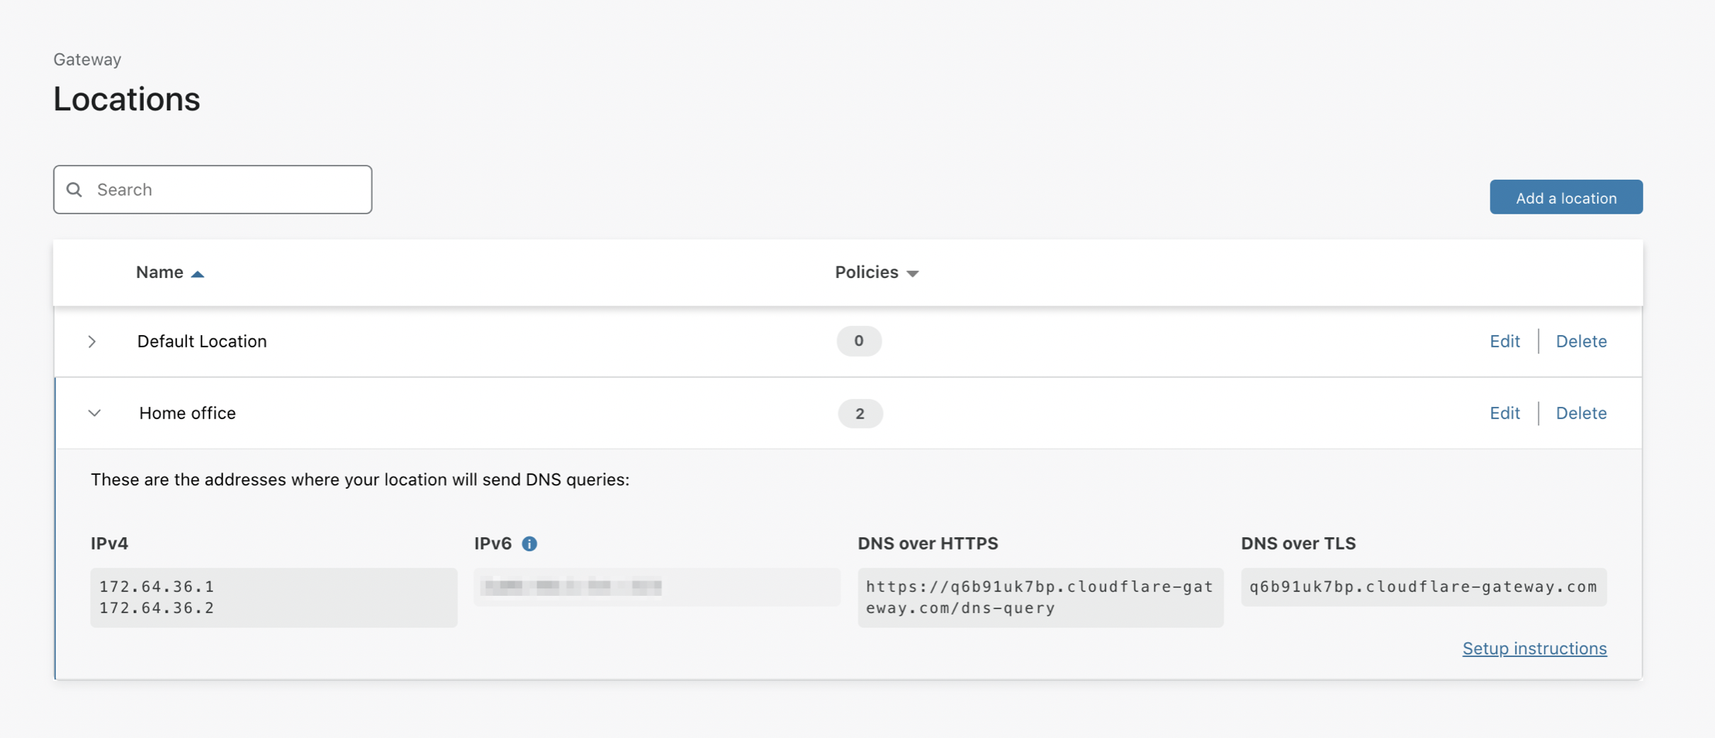The image size is (1715, 738).
Task: Click the IPv4 address box
Action: coord(273,598)
